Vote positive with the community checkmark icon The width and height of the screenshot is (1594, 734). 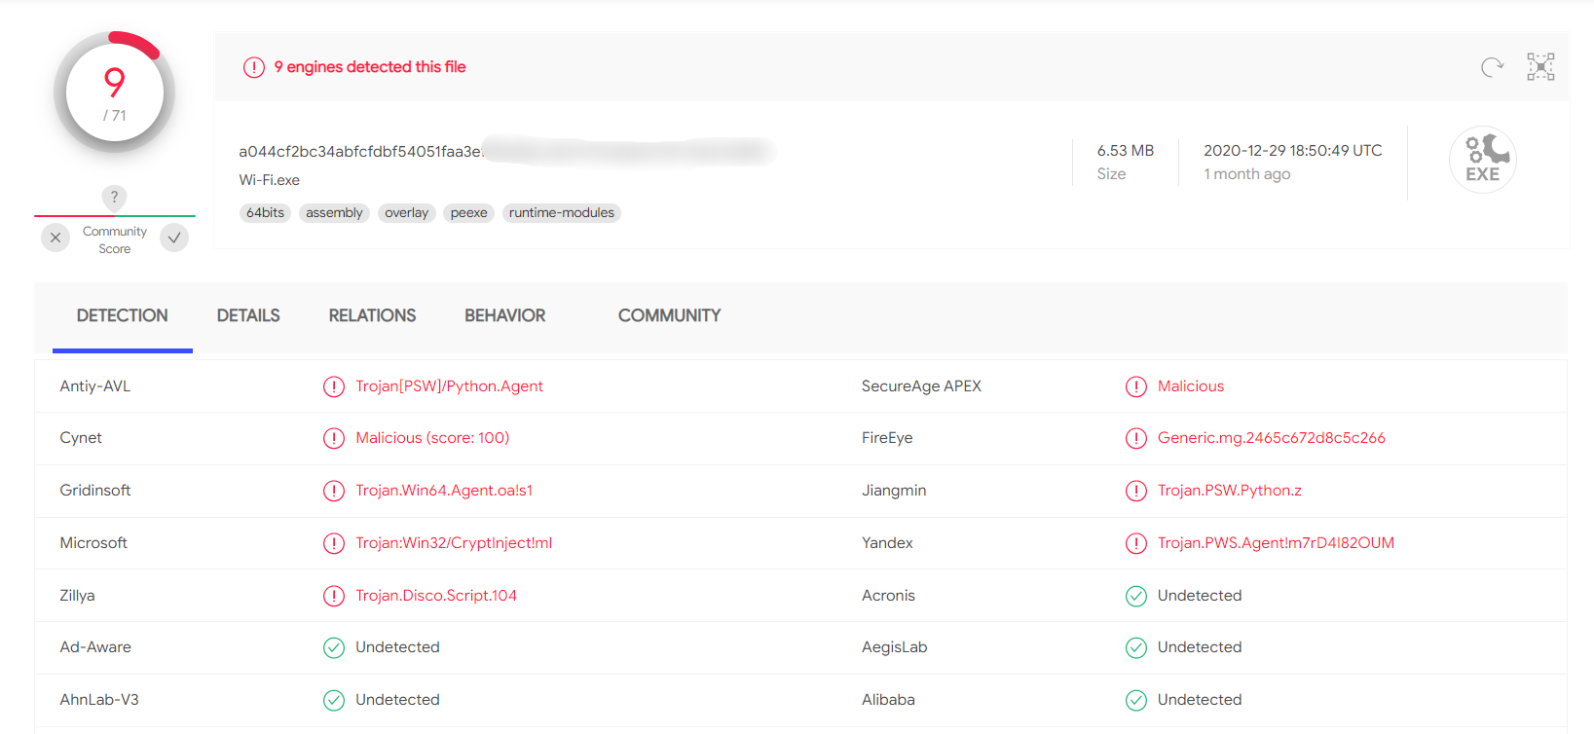(x=174, y=238)
